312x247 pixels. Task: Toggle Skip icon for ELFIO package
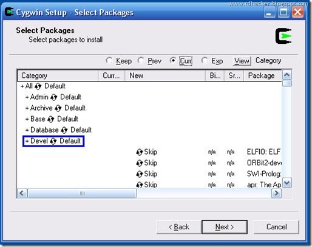click(x=140, y=152)
